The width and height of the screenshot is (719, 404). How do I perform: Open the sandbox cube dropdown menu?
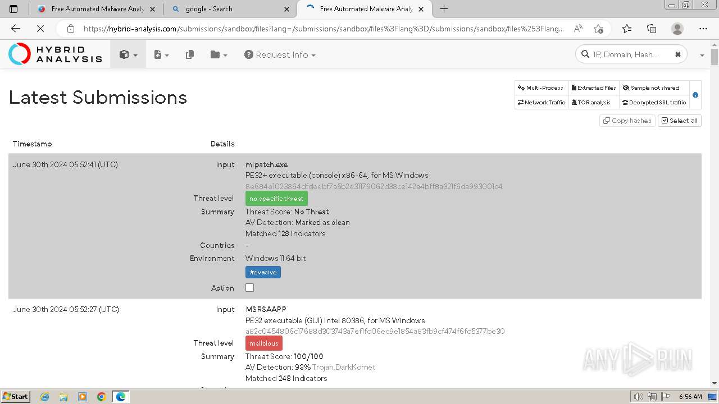click(x=128, y=54)
